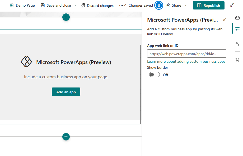The height and width of the screenshot is (156, 243).
Task: Click the PowerApps logo in the web part
Action: 26,62
